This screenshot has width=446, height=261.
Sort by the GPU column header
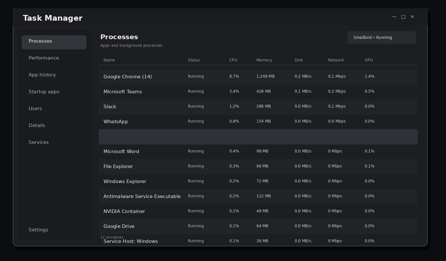tap(369, 60)
